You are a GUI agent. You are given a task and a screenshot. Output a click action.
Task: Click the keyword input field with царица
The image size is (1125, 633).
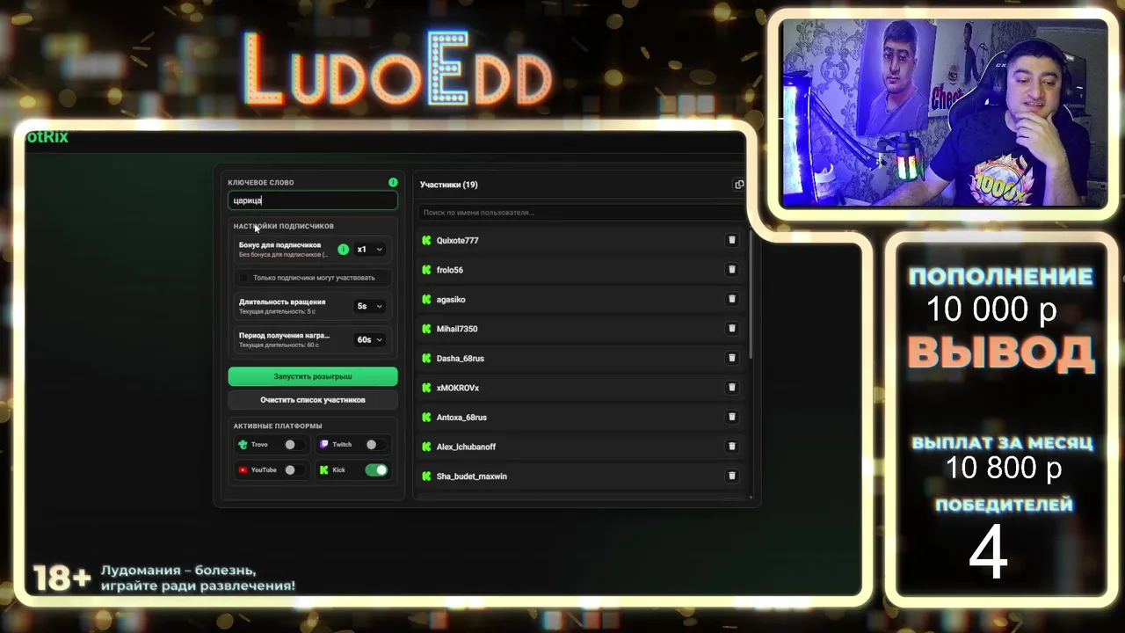313,200
